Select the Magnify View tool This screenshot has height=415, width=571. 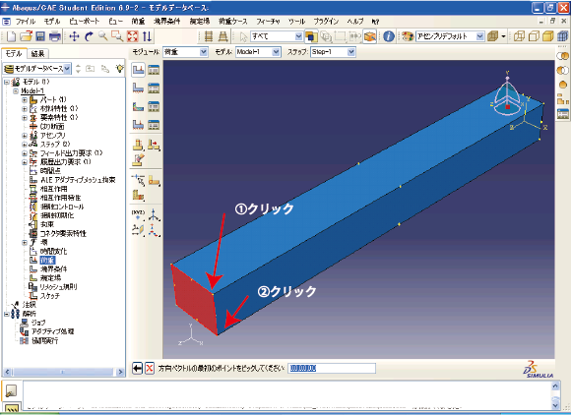click(x=103, y=36)
